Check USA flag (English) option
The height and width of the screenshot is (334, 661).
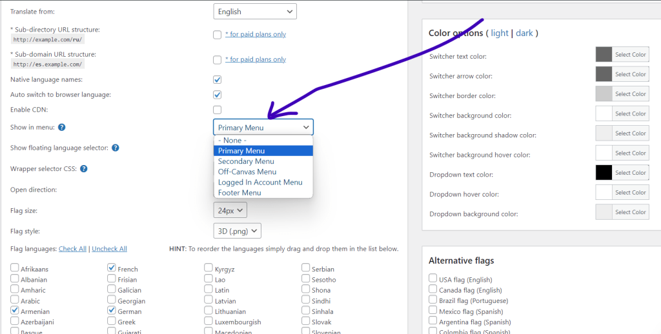[433, 279]
